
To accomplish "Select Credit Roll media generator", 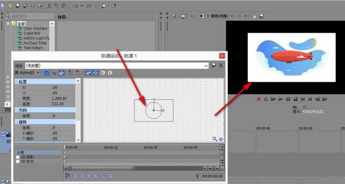I will tap(32, 33).
